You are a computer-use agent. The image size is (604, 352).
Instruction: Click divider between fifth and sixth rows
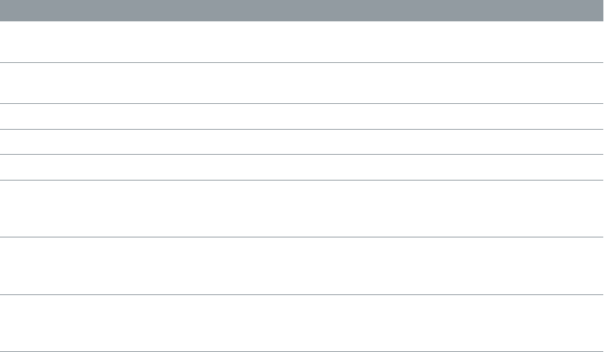coord(302,180)
